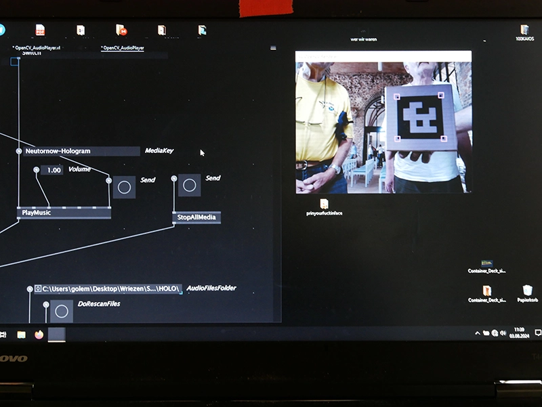Screen dimensions: 542x407
Task: Open folder browse icon in AudioFilesFolder path
Action: [x=38, y=288]
